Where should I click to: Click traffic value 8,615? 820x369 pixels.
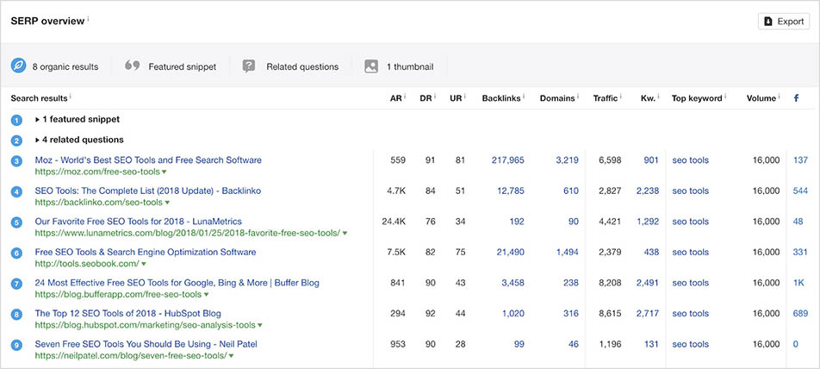pos(610,314)
